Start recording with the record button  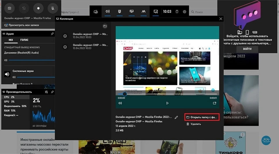click(38, 8)
